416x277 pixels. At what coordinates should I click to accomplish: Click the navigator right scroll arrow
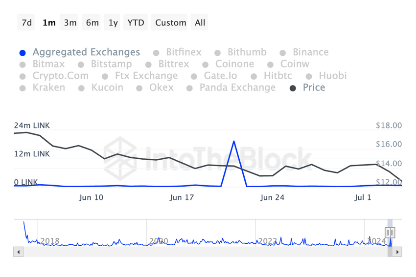[397, 252]
